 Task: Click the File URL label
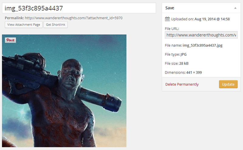(172, 29)
